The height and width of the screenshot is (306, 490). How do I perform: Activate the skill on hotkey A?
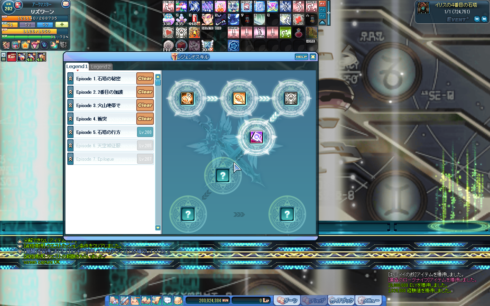[181, 6]
